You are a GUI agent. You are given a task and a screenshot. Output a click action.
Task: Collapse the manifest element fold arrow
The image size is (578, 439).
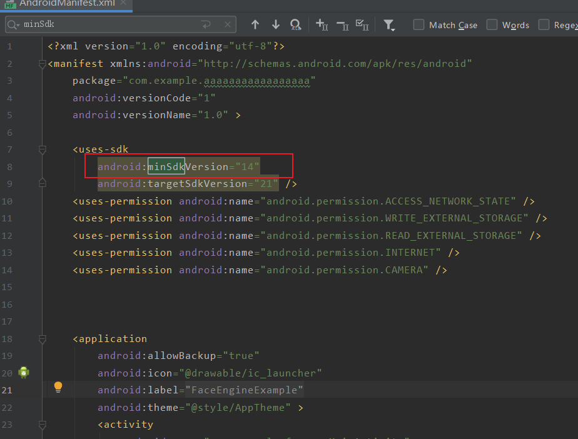[42, 63]
